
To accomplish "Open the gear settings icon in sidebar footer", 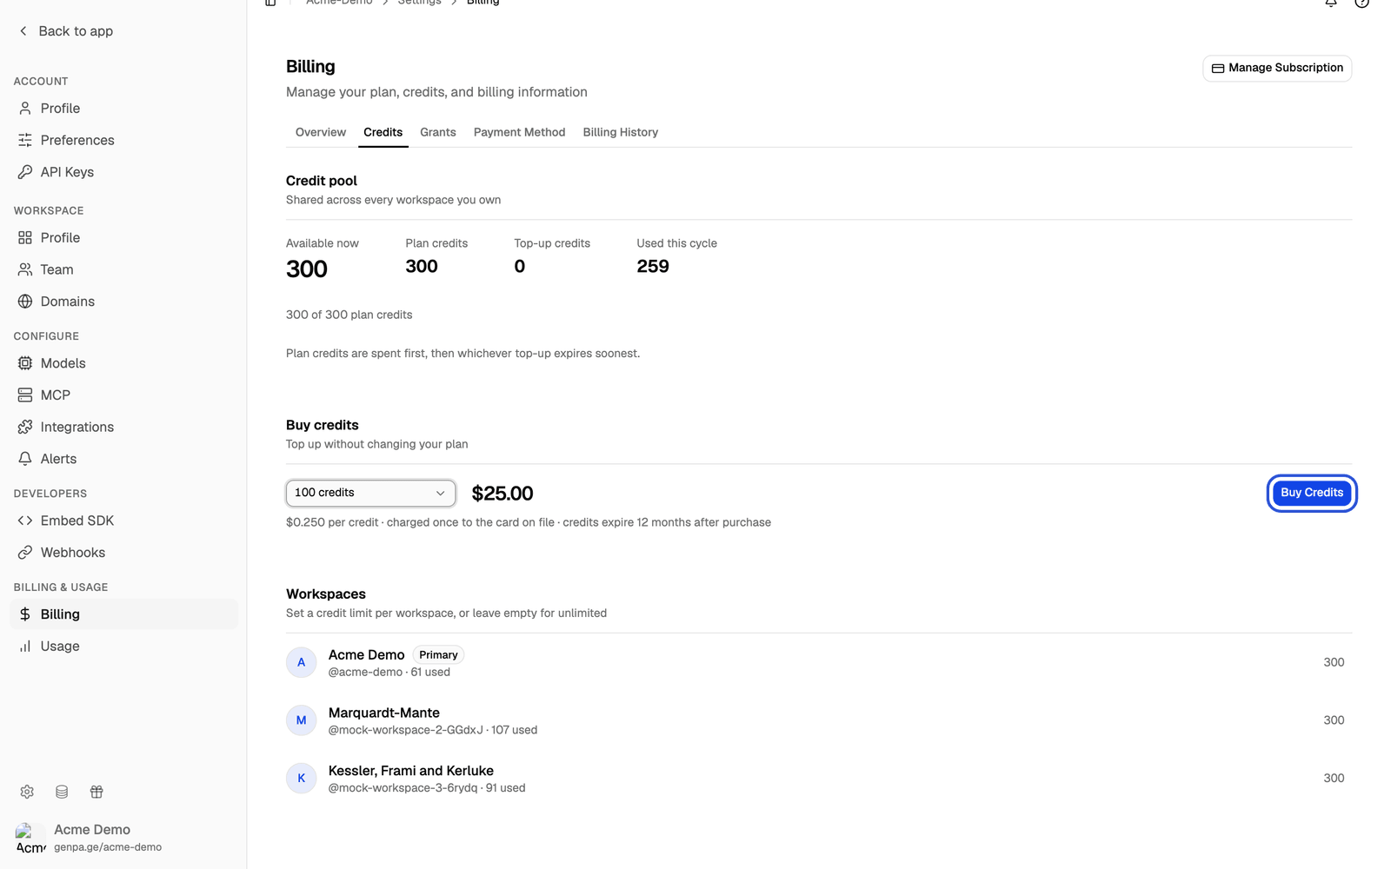I will tap(27, 792).
